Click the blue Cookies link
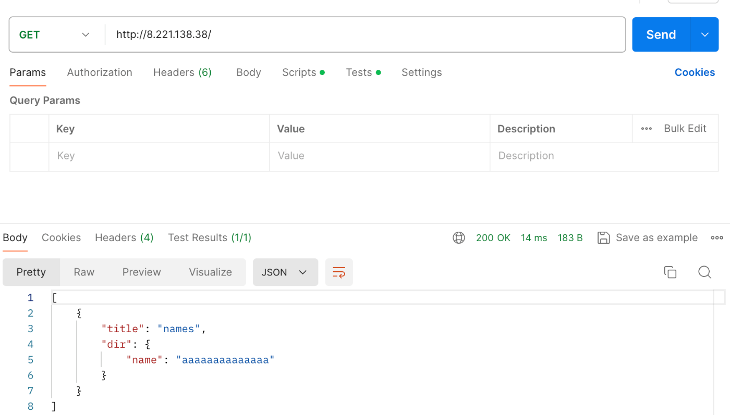Viewport: 730px width, 415px height. 695,72
